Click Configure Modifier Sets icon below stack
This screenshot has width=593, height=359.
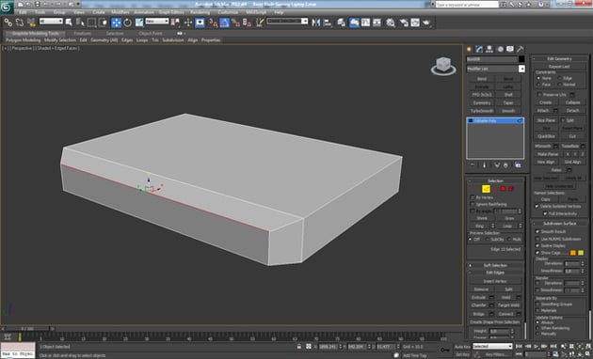[x=518, y=165]
